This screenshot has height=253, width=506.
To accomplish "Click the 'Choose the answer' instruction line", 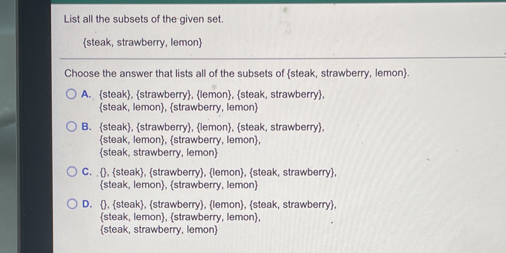I will [x=237, y=73].
